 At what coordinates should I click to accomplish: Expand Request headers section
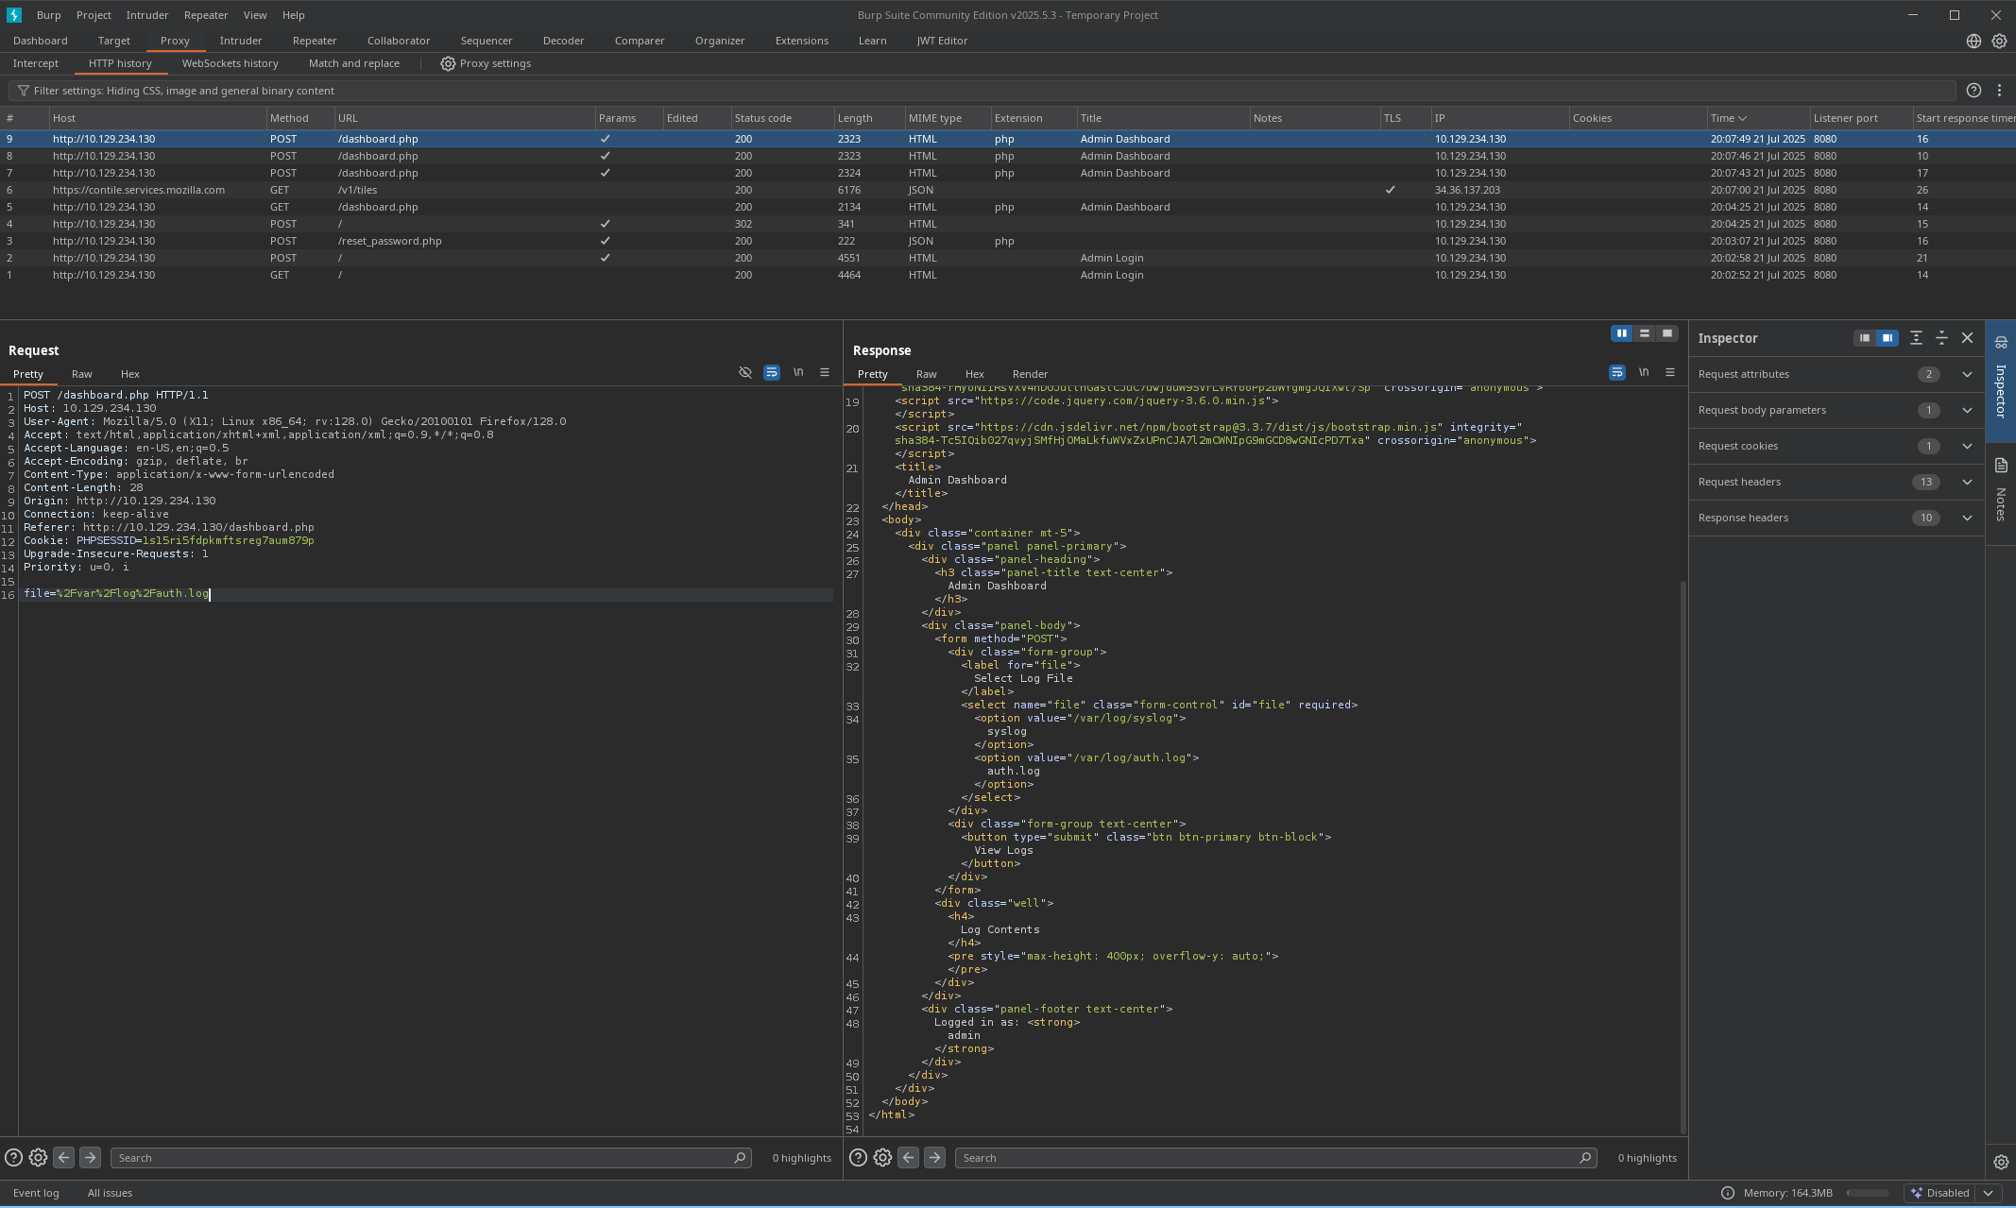[1967, 482]
